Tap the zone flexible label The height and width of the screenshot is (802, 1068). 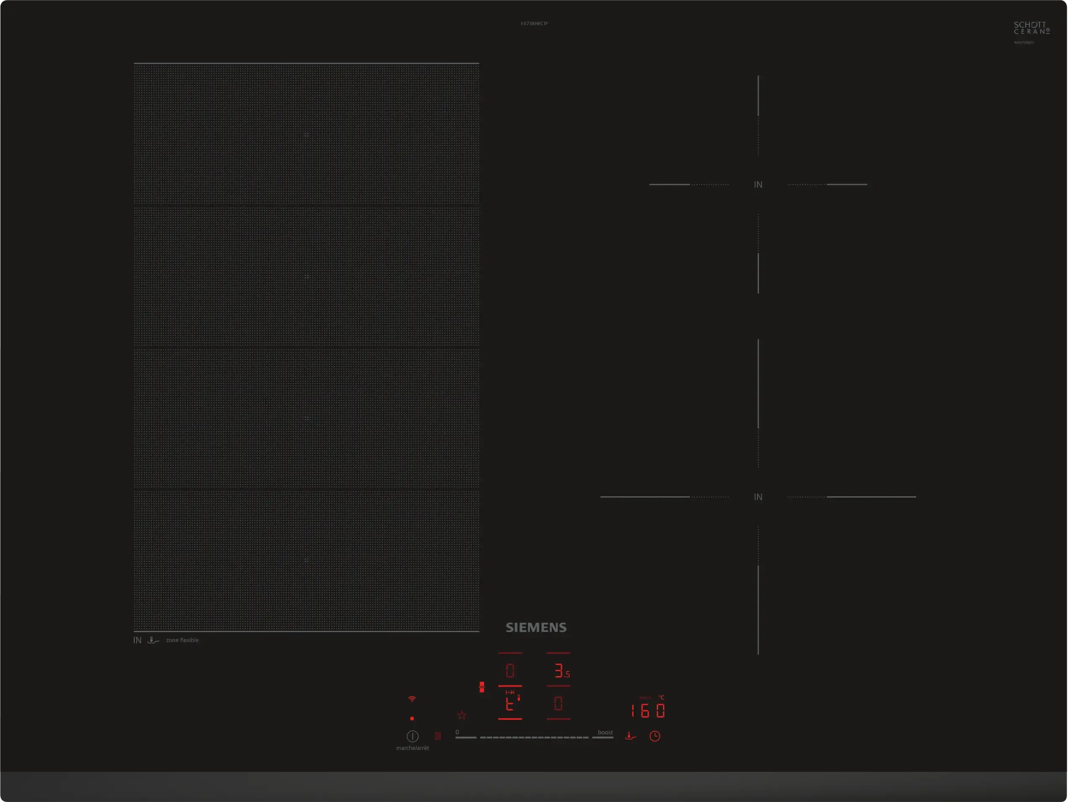coord(182,641)
